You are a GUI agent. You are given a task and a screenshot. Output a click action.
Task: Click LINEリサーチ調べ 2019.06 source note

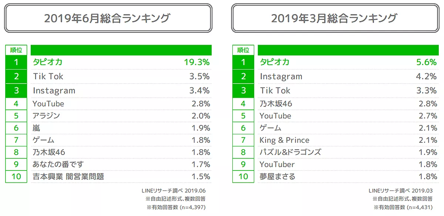(174, 191)
